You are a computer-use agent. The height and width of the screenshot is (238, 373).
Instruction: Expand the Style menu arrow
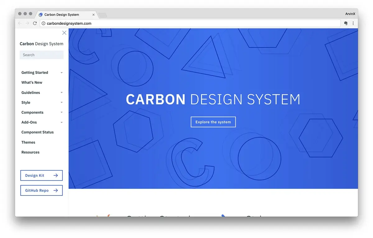(x=62, y=102)
